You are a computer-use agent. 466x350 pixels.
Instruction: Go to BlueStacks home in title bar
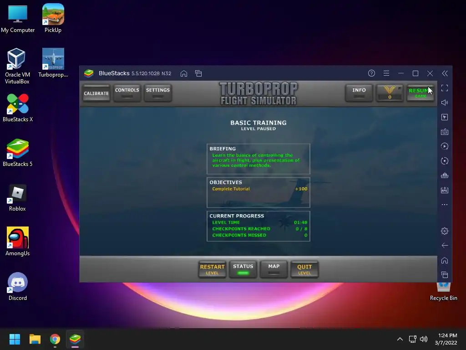[x=184, y=73]
